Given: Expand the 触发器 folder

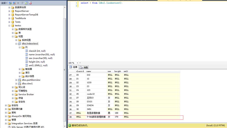Looking at the screenshot, I should tap(20, 69).
